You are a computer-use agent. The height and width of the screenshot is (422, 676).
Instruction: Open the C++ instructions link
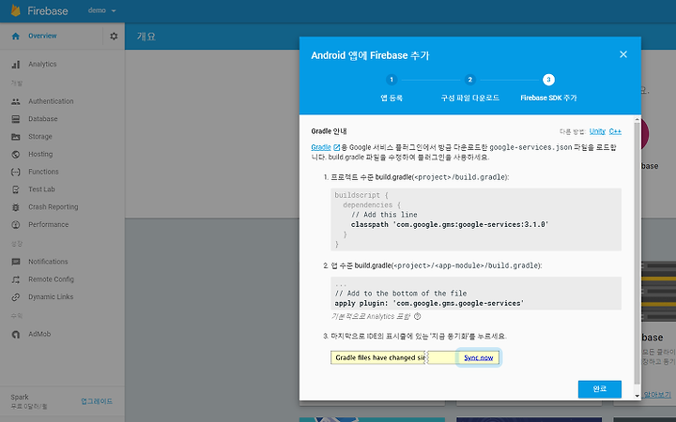[615, 132]
